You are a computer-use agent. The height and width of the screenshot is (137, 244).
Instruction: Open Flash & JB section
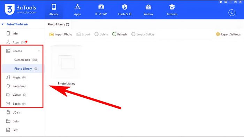(x=125, y=10)
